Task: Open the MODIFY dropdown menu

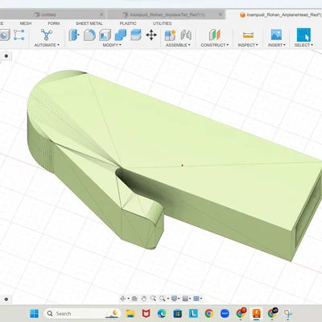Action: pos(112,45)
